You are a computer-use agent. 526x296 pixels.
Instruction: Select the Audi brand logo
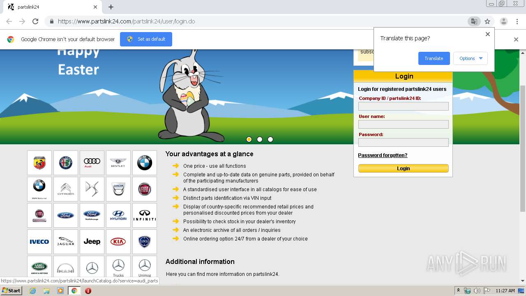point(92,163)
